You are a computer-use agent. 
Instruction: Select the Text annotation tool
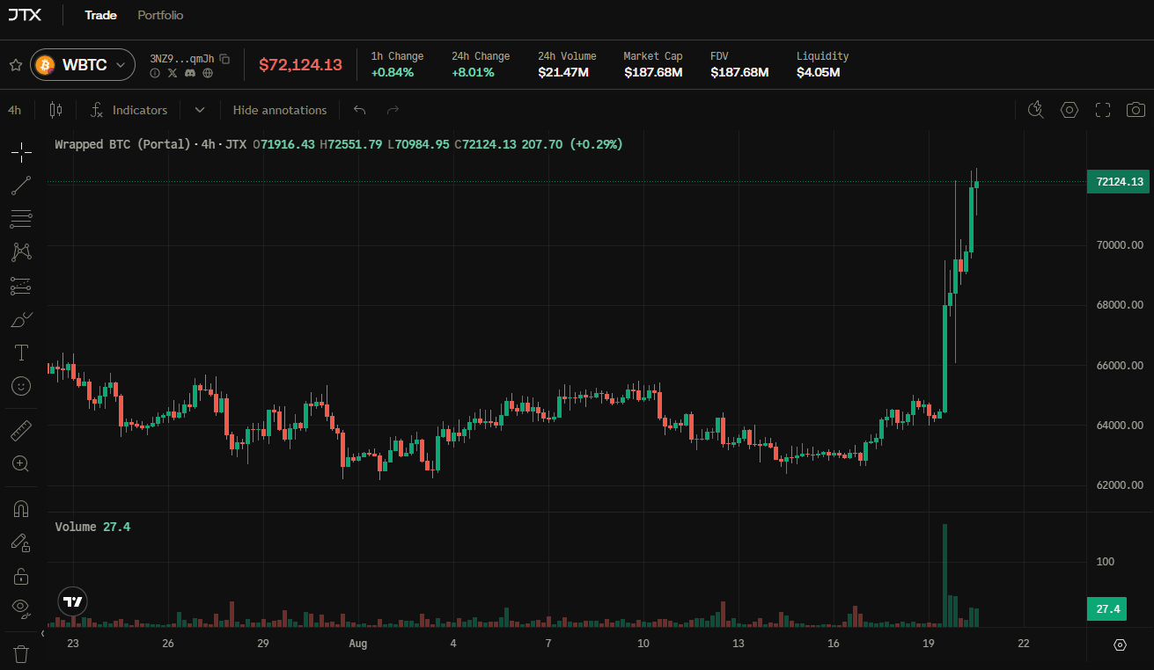click(22, 353)
